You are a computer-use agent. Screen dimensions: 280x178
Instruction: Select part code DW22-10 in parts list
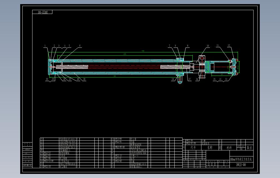pyautogui.click(x=47, y=167)
